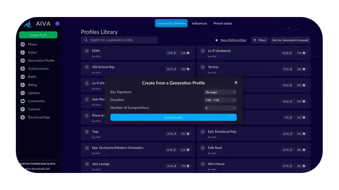The height and width of the screenshot is (190, 339).
Task: Play the Solo Piano profile preview
Action: [x=87, y=99]
